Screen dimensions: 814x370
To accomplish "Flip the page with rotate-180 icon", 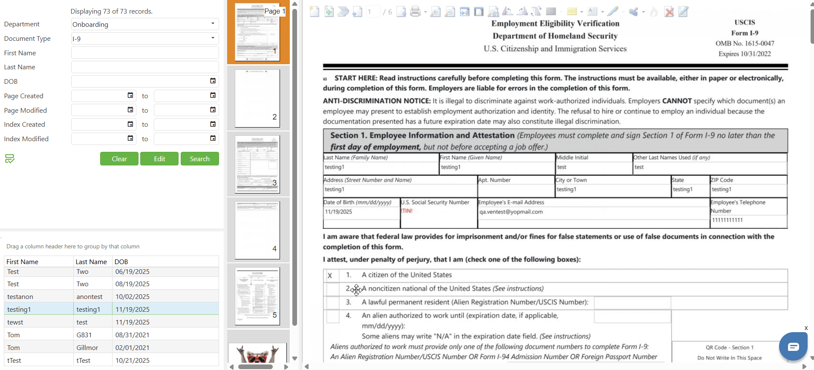I will (x=536, y=11).
